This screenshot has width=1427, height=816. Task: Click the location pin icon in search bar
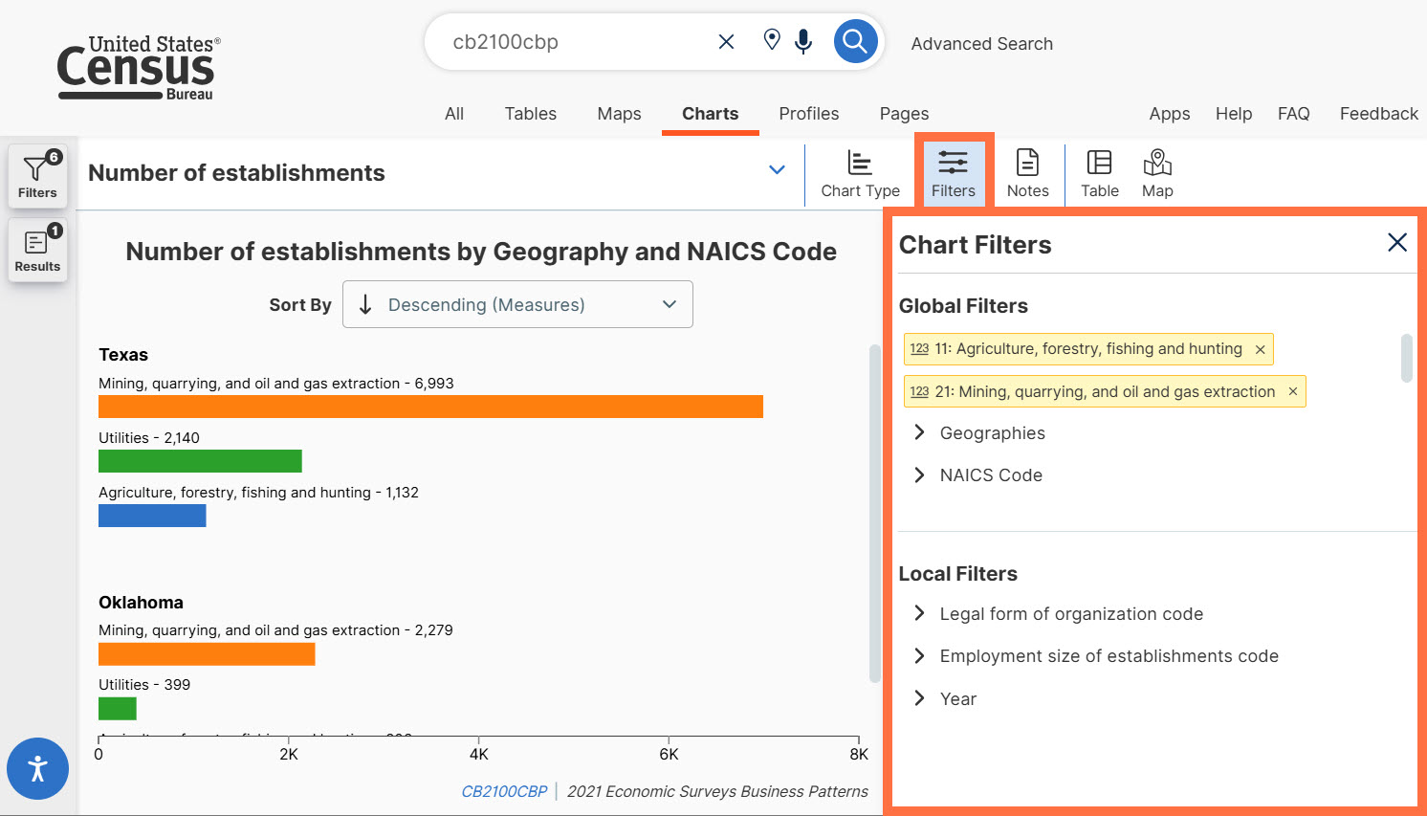click(x=772, y=40)
